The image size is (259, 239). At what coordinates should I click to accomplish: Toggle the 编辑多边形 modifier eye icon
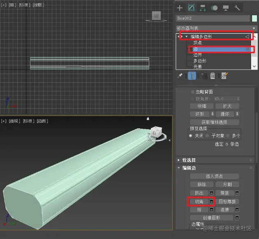(x=180, y=37)
